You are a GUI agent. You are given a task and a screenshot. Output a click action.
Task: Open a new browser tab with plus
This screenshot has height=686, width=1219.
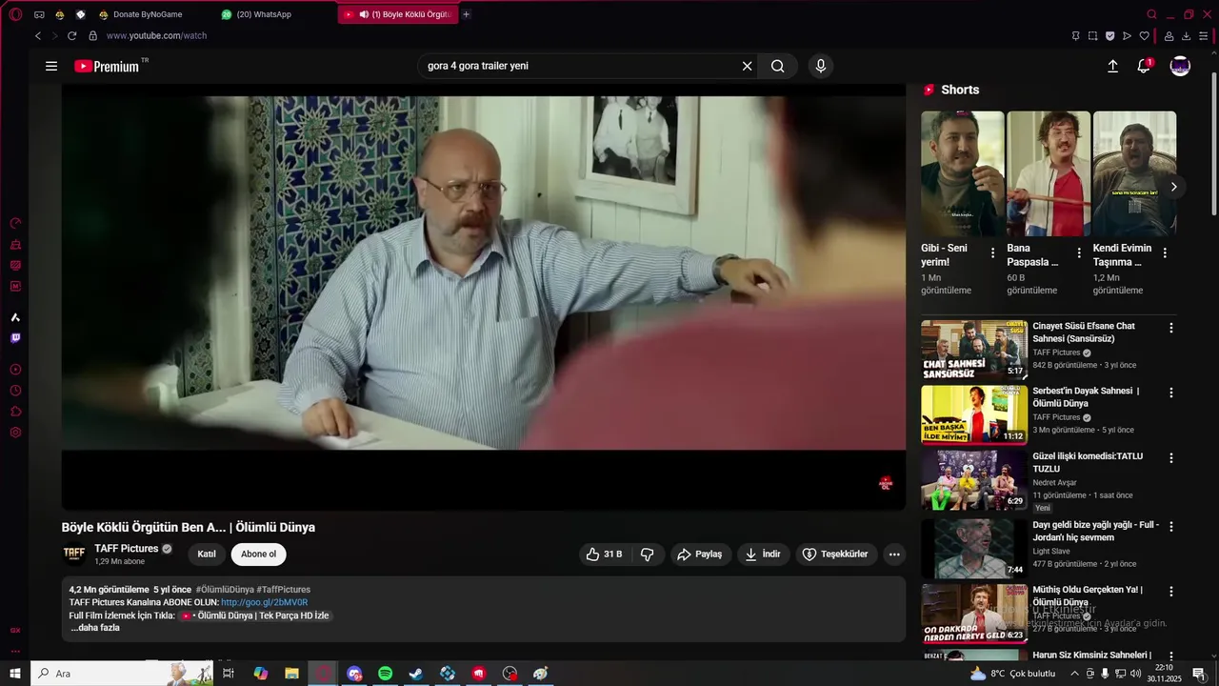coord(466,14)
